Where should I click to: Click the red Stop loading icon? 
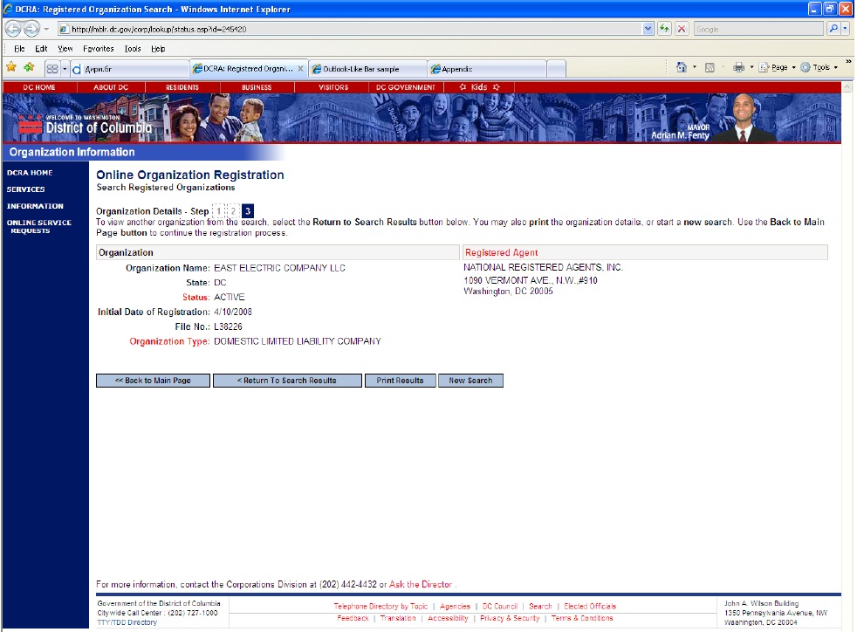click(x=682, y=29)
